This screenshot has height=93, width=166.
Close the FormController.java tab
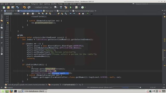tap(41, 11)
